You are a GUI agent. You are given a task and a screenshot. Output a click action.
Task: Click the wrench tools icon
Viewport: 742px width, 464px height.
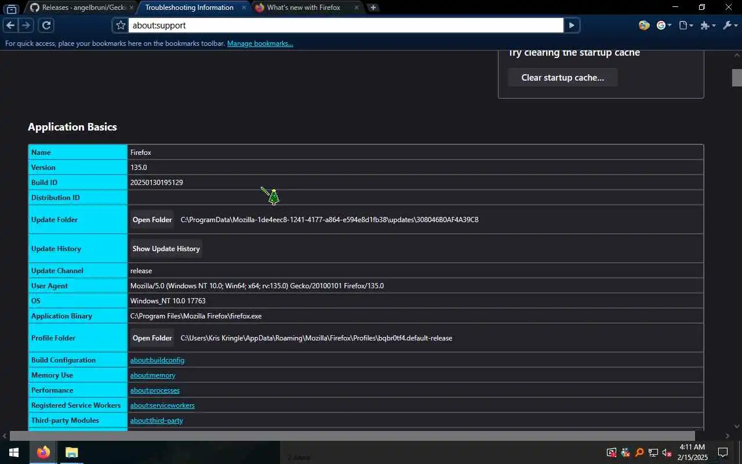tap(728, 26)
